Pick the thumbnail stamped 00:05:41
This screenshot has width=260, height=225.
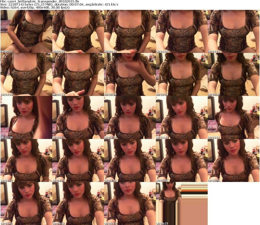click(x=26, y=203)
